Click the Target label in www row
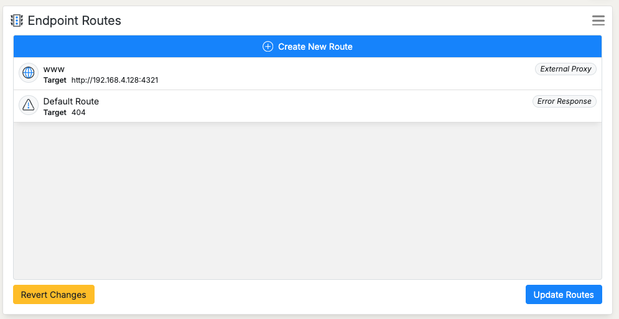 (55, 80)
